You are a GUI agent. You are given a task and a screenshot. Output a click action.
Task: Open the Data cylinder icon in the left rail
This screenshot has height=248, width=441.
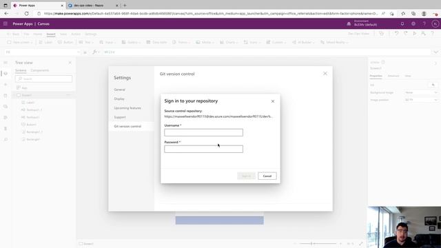coord(6,96)
